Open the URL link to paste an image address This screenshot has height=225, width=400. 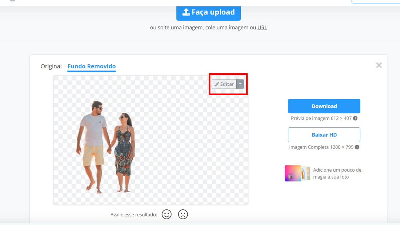(262, 28)
